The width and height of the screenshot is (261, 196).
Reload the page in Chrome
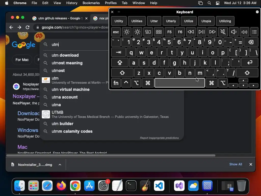coord(28,27)
